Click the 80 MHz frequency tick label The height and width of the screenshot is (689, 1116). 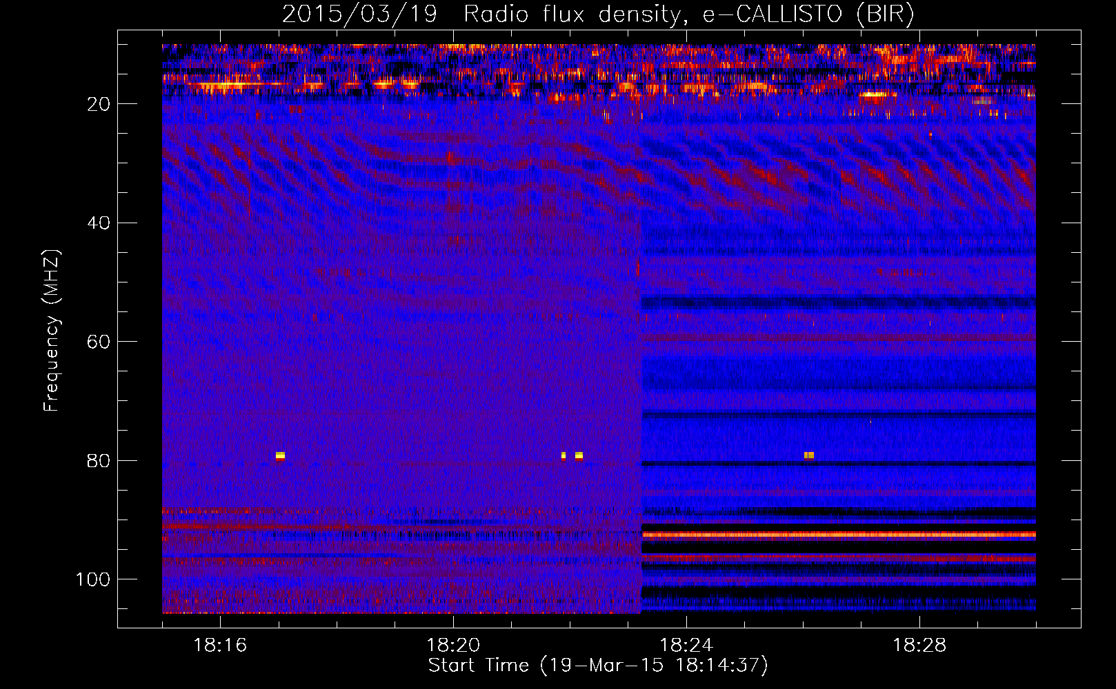99,461
